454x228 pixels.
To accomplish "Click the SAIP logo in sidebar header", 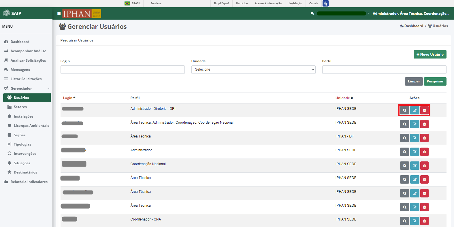I will (12, 13).
